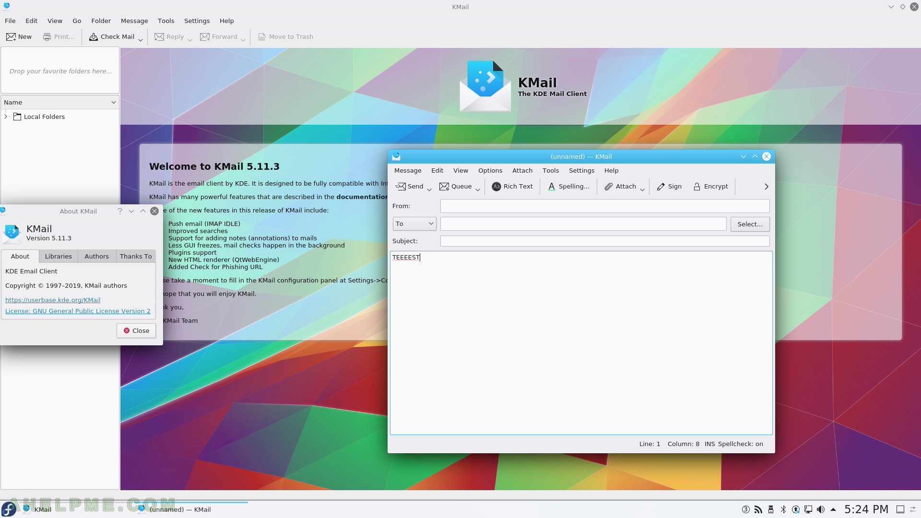Switch to the Authors tab
Screen dimensions: 921x518
(x=97, y=257)
